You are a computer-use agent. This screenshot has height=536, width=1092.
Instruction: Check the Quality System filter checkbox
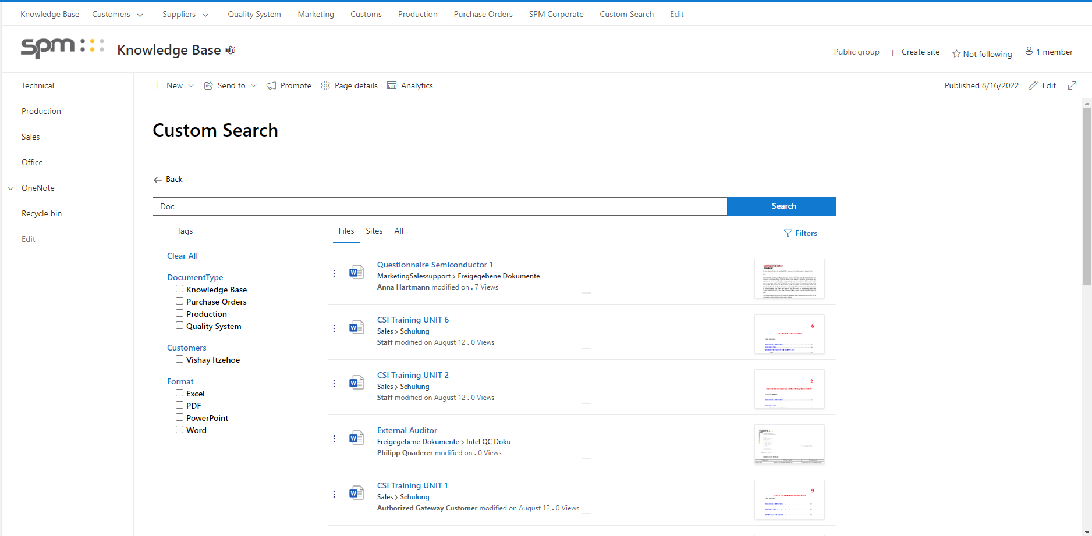point(180,326)
